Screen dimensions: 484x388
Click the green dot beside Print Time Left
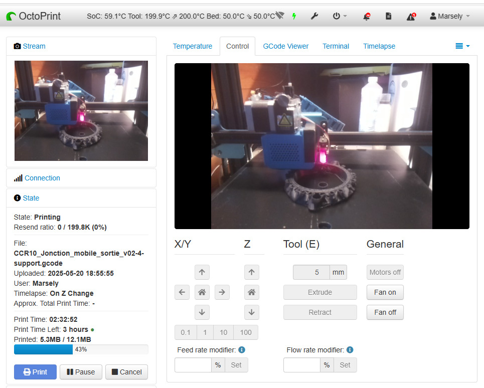click(x=92, y=330)
